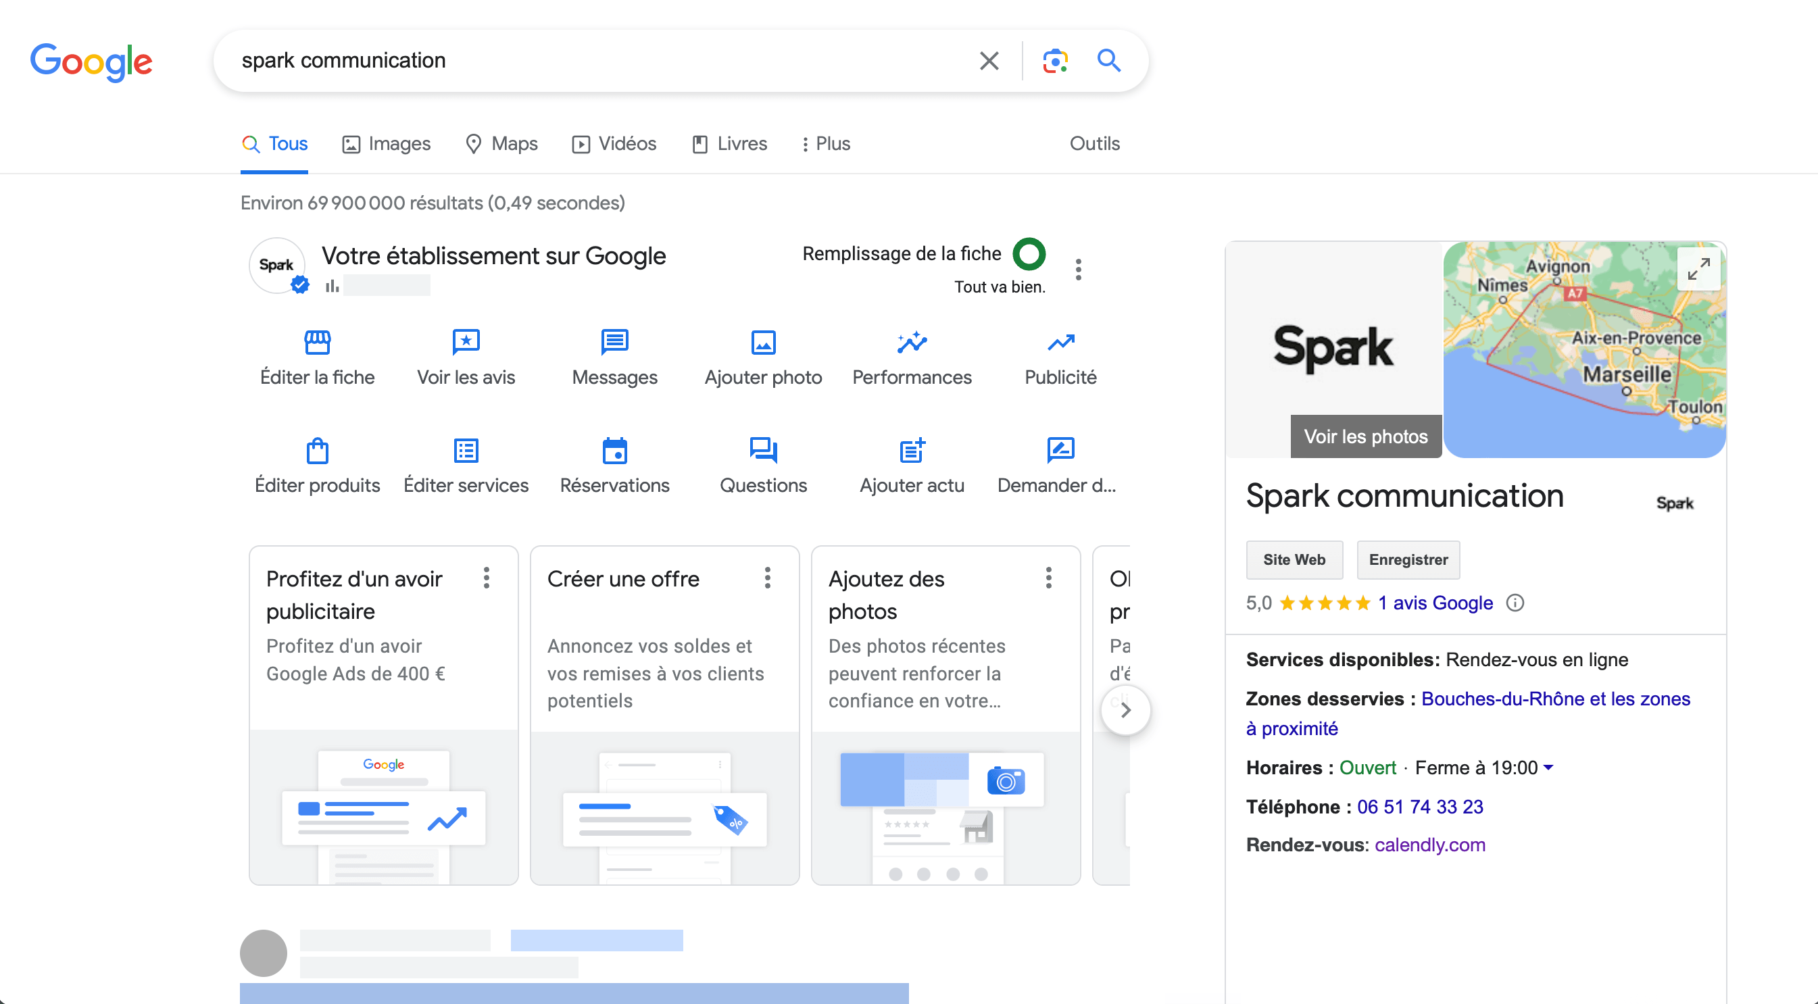Open the Performances sparkline icon
This screenshot has height=1004, width=1818.
tap(912, 342)
